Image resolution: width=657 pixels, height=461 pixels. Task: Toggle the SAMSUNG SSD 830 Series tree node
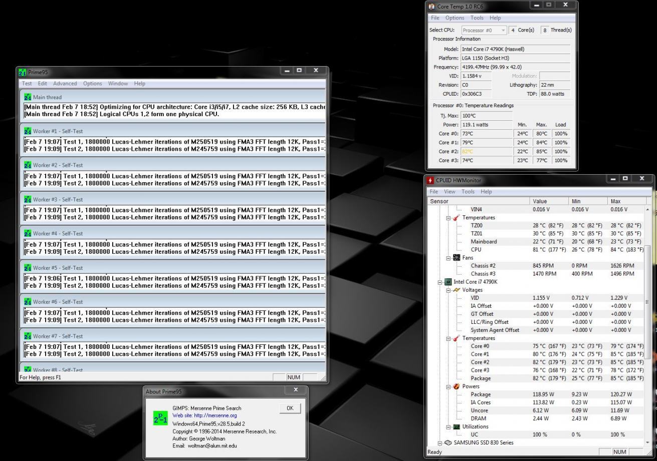441,442
